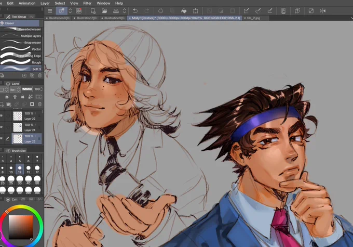Click the Create layer mask icon
This screenshot has height=247, width=353.
(32, 104)
